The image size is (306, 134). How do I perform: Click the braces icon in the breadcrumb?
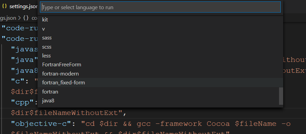click(x=26, y=18)
